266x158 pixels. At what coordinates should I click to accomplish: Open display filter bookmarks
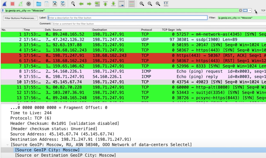click(3, 10)
